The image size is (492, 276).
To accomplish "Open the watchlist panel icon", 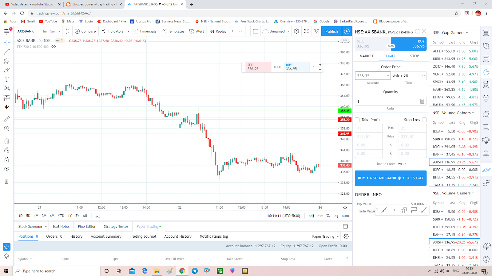I will [x=486, y=33].
